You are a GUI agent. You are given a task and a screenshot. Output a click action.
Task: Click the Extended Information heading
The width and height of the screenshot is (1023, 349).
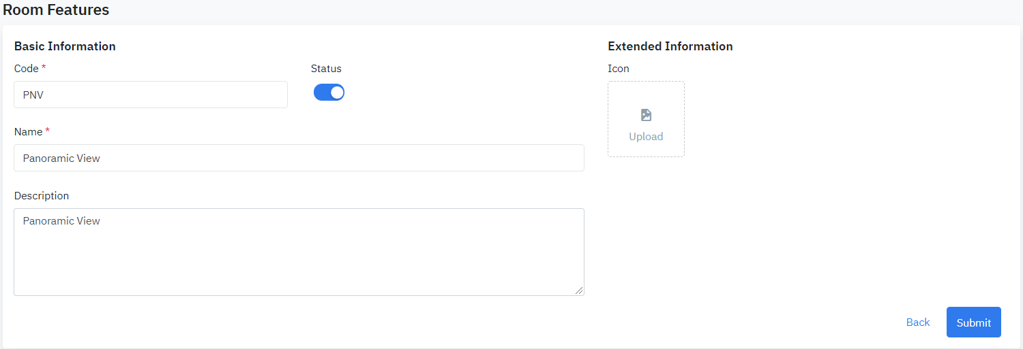[x=670, y=46]
